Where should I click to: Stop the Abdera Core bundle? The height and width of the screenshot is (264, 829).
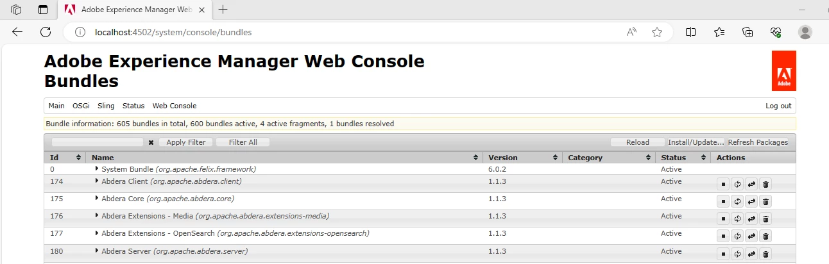pos(723,201)
